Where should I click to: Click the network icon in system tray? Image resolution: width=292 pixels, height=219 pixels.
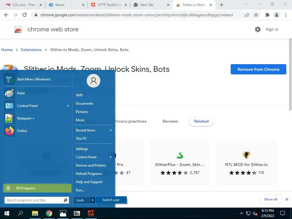pos(248,213)
